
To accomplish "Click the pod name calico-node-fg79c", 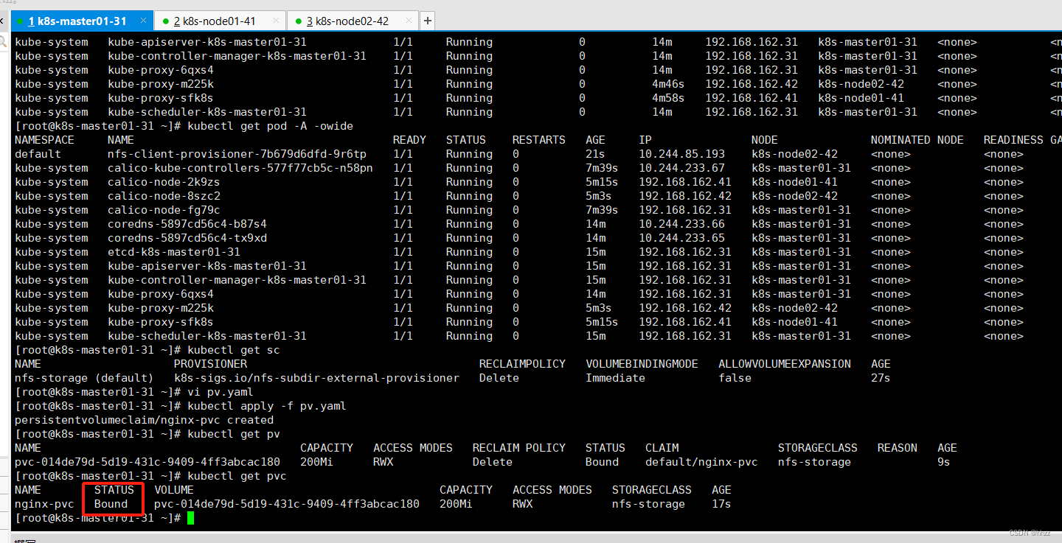I will 164,210.
